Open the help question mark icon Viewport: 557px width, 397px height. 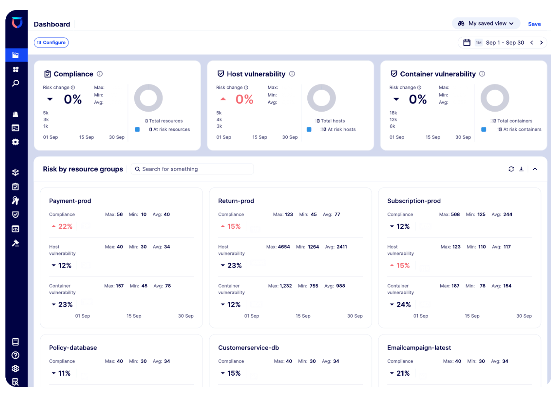click(16, 355)
